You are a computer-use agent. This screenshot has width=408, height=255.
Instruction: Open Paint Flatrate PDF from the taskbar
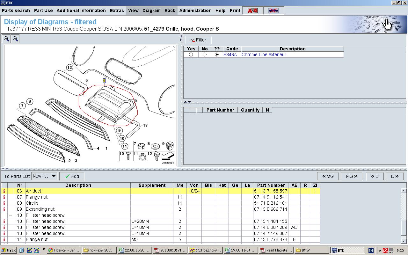[x=276, y=250]
